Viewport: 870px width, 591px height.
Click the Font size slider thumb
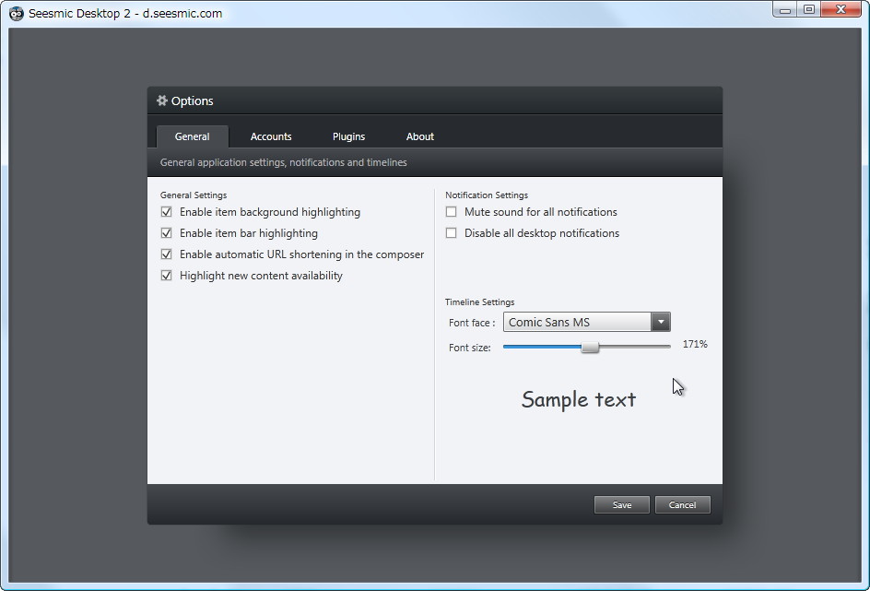(590, 348)
